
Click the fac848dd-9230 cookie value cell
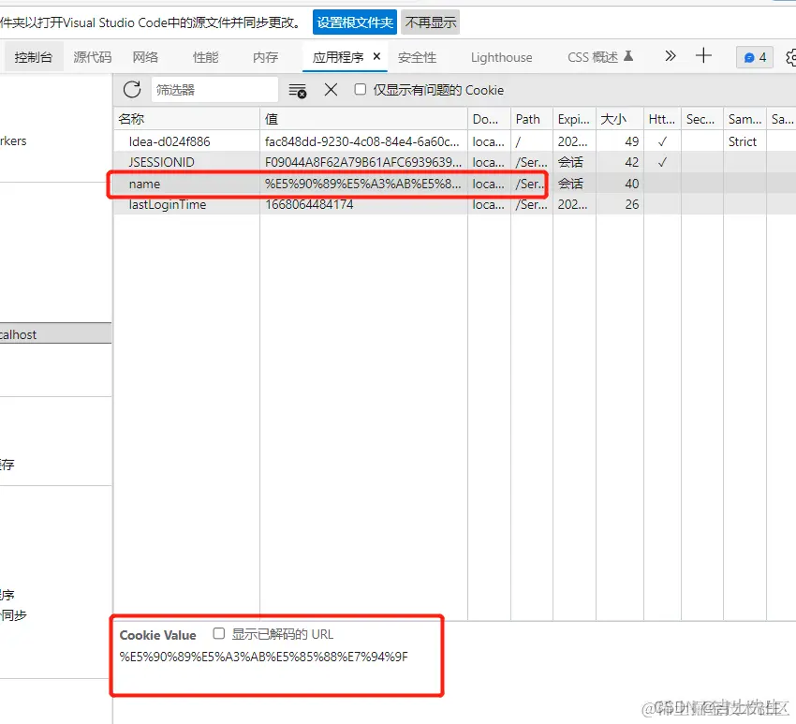[x=363, y=141]
